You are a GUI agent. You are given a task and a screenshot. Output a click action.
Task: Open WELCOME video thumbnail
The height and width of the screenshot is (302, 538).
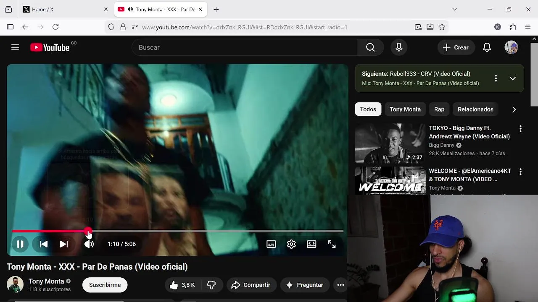390,181
